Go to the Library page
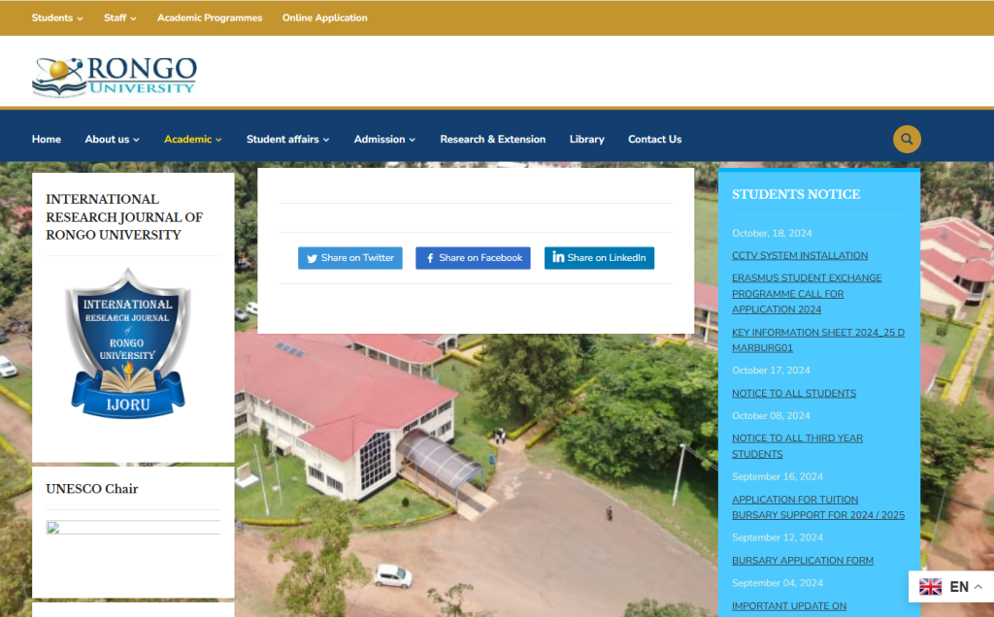 click(586, 139)
